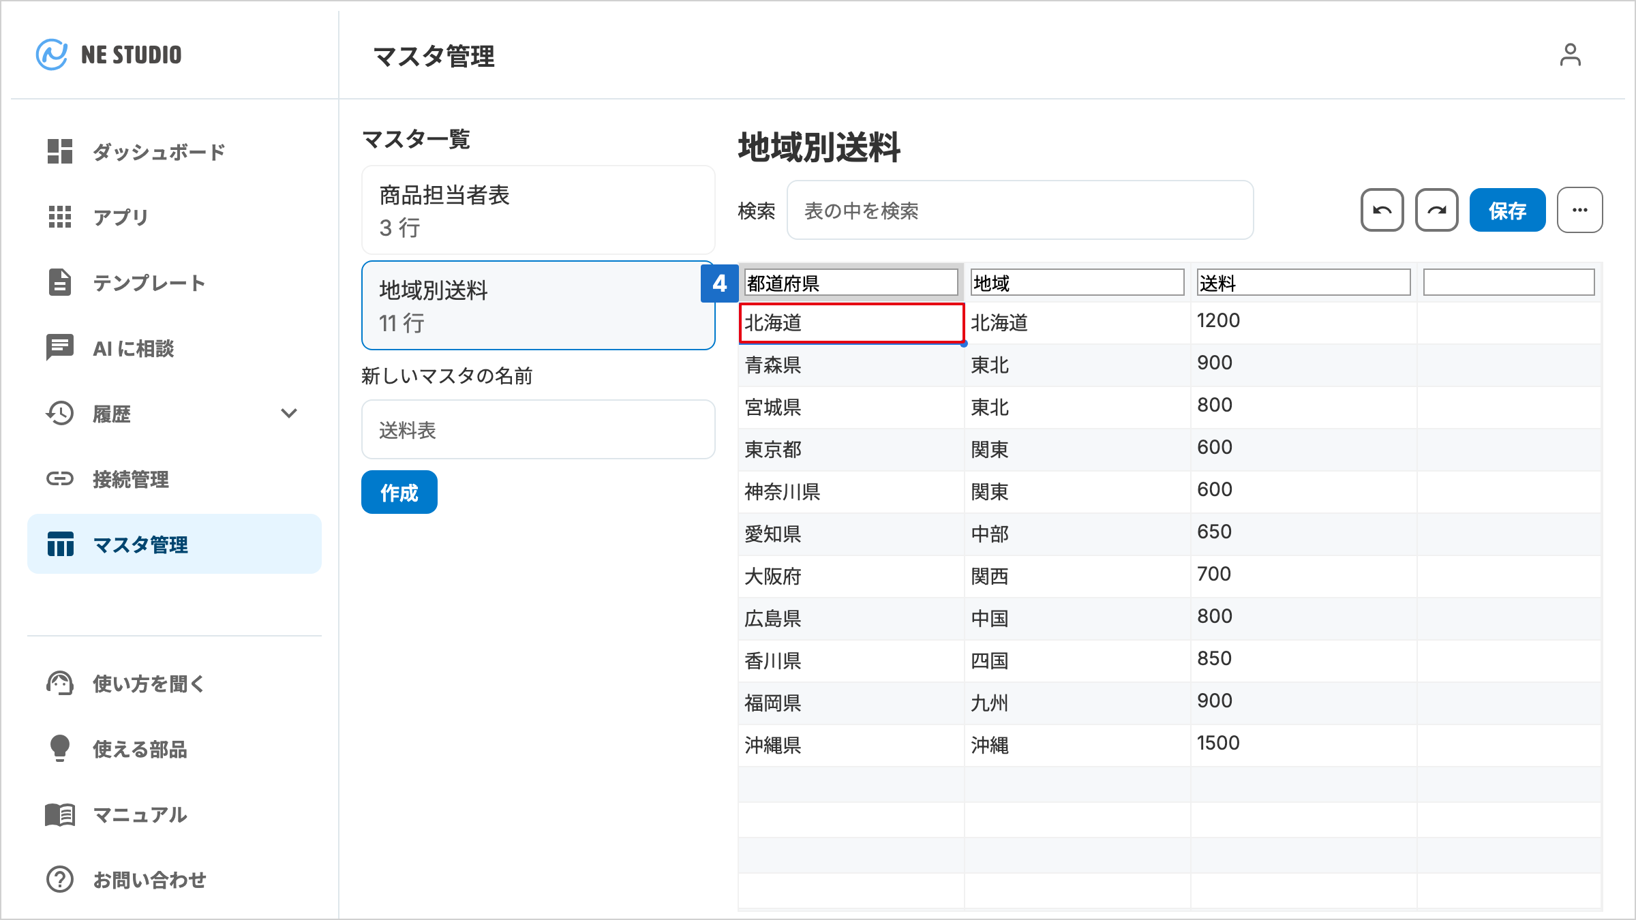
Task: Click the ダッシュボード grid icon
Action: (x=60, y=151)
